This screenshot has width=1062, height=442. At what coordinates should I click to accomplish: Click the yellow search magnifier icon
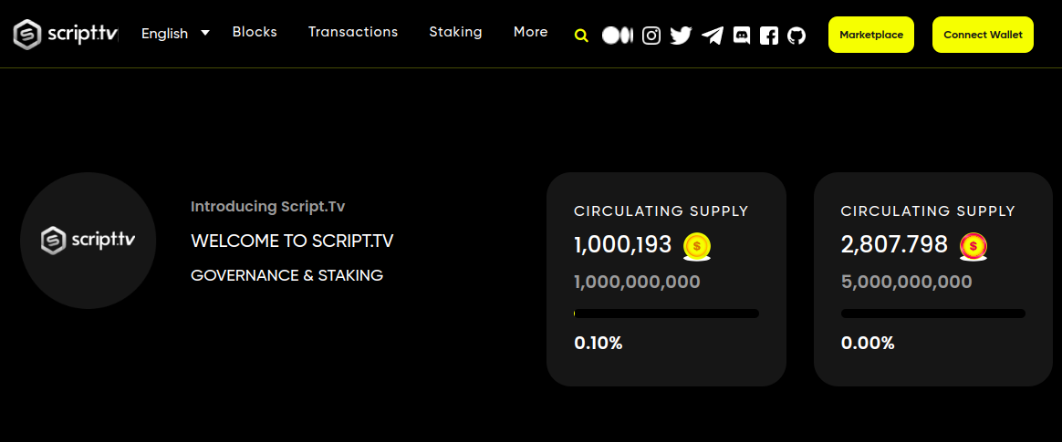click(x=581, y=36)
